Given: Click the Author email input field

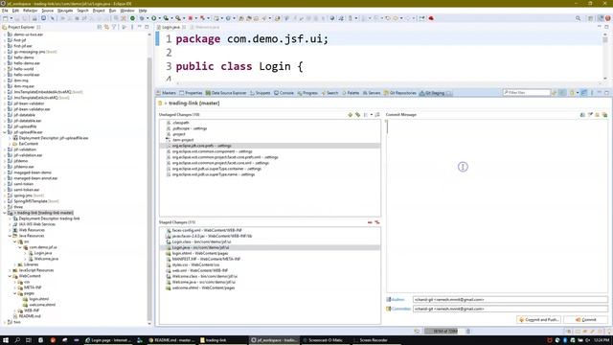Looking at the screenshot, I should pyautogui.click(x=511, y=300).
